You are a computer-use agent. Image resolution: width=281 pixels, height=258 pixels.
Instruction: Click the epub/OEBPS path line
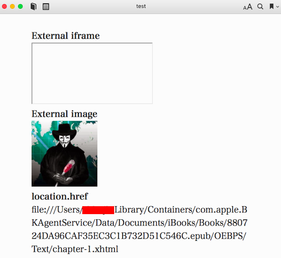139,236
